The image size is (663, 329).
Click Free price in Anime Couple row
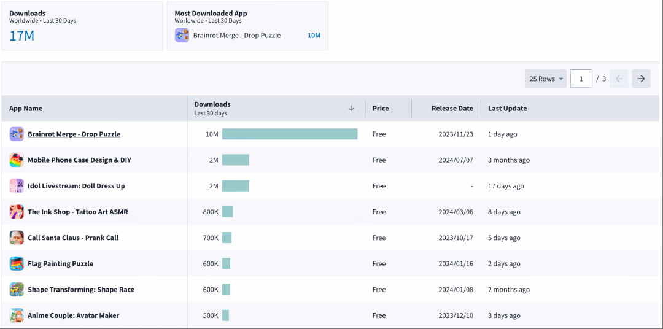379,315
